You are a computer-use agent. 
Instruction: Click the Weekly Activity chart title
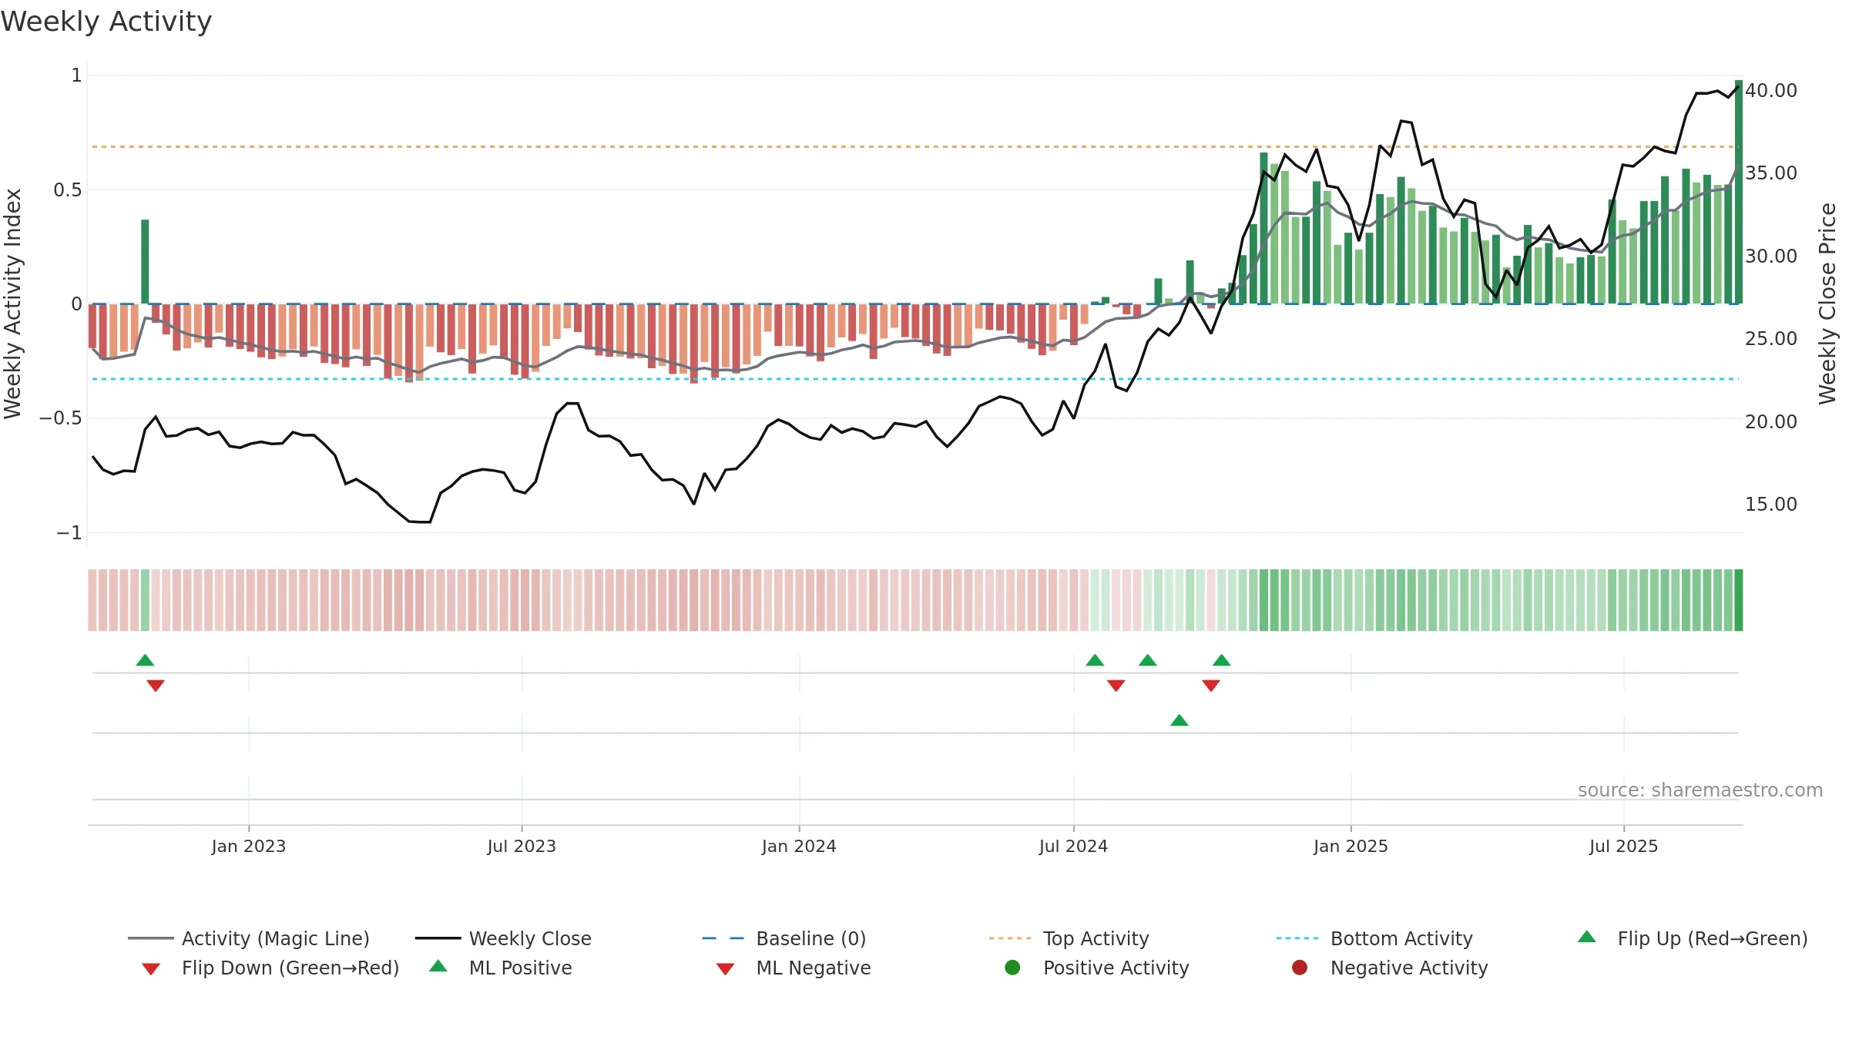(106, 22)
